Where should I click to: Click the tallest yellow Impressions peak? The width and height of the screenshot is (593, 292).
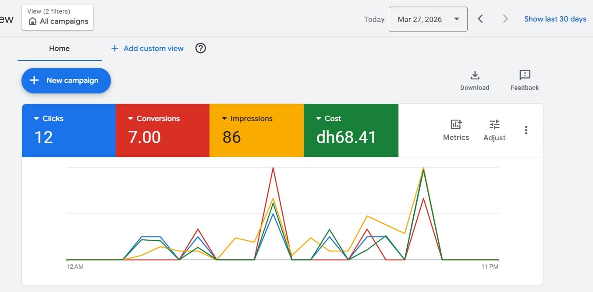(423, 168)
